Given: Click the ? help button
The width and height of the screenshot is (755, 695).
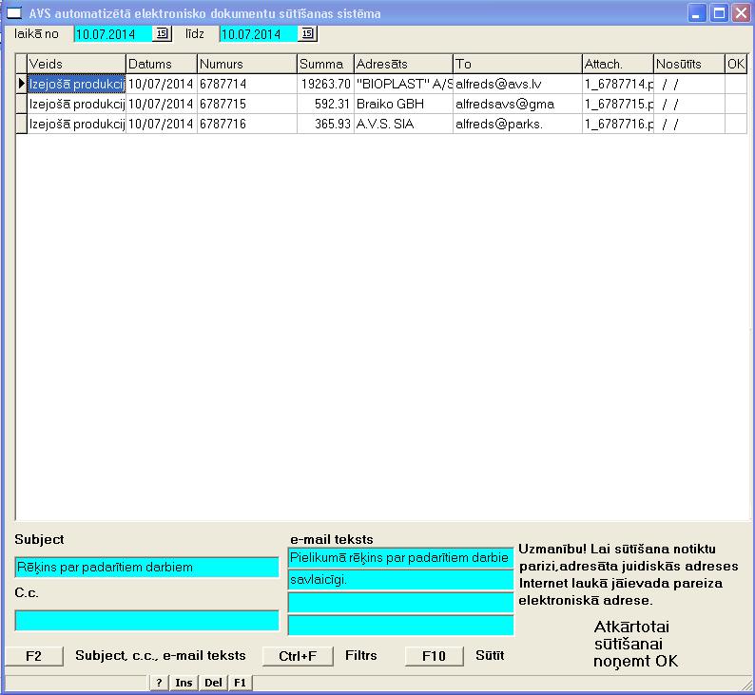Looking at the screenshot, I should click(159, 683).
